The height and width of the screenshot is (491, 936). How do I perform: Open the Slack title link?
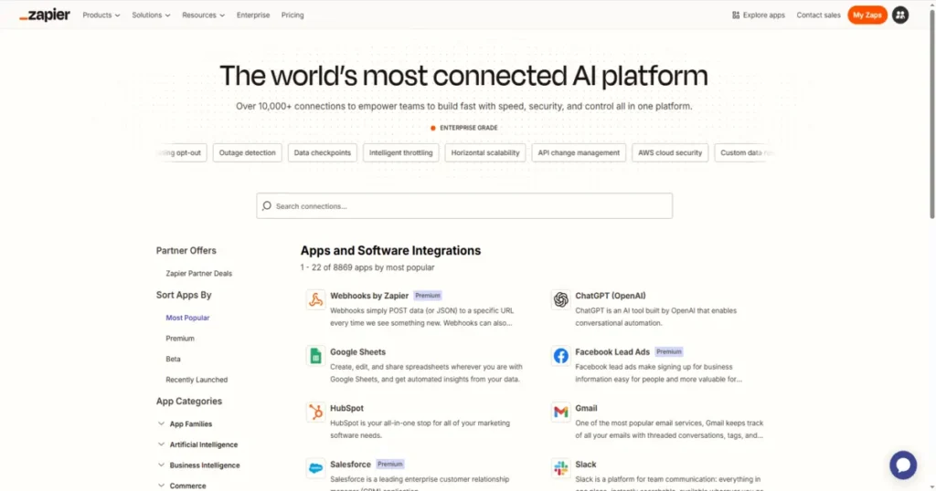586,465
